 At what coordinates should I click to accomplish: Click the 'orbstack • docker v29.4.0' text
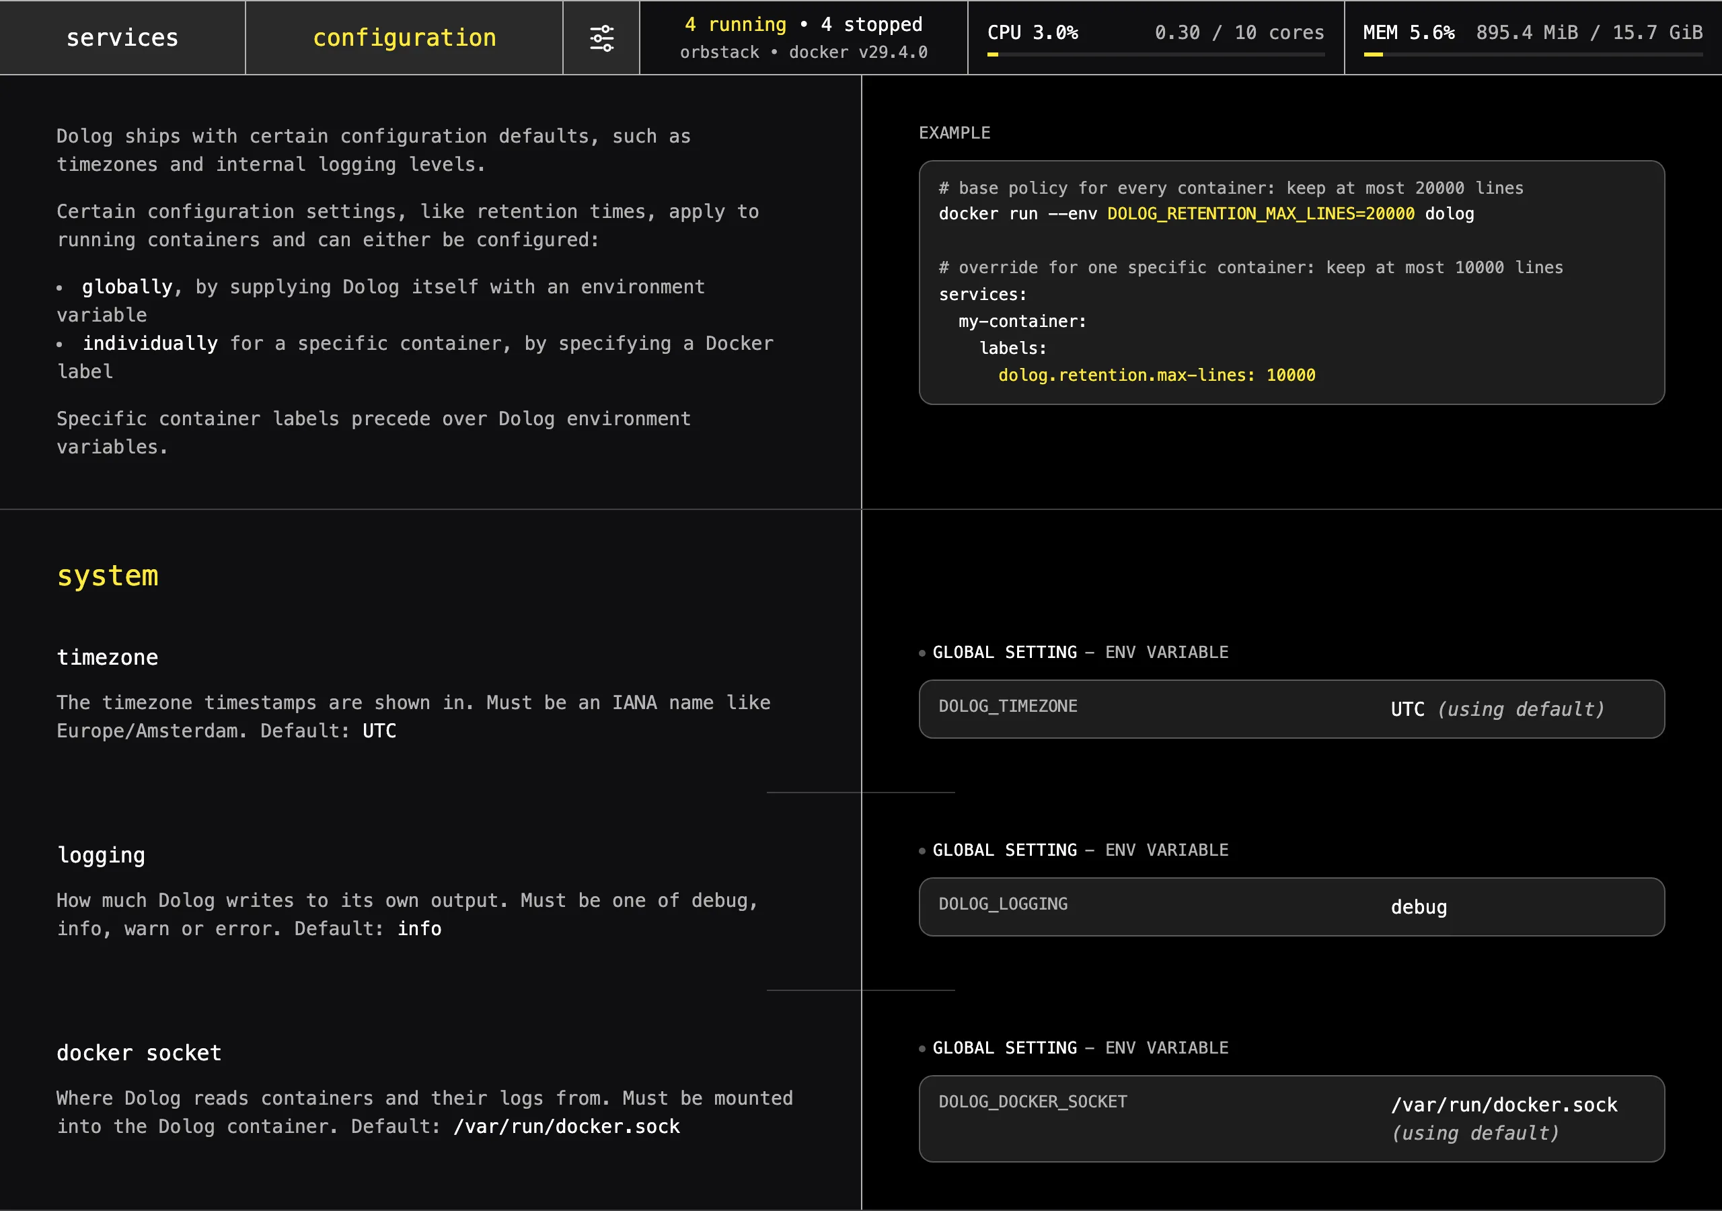803,52
